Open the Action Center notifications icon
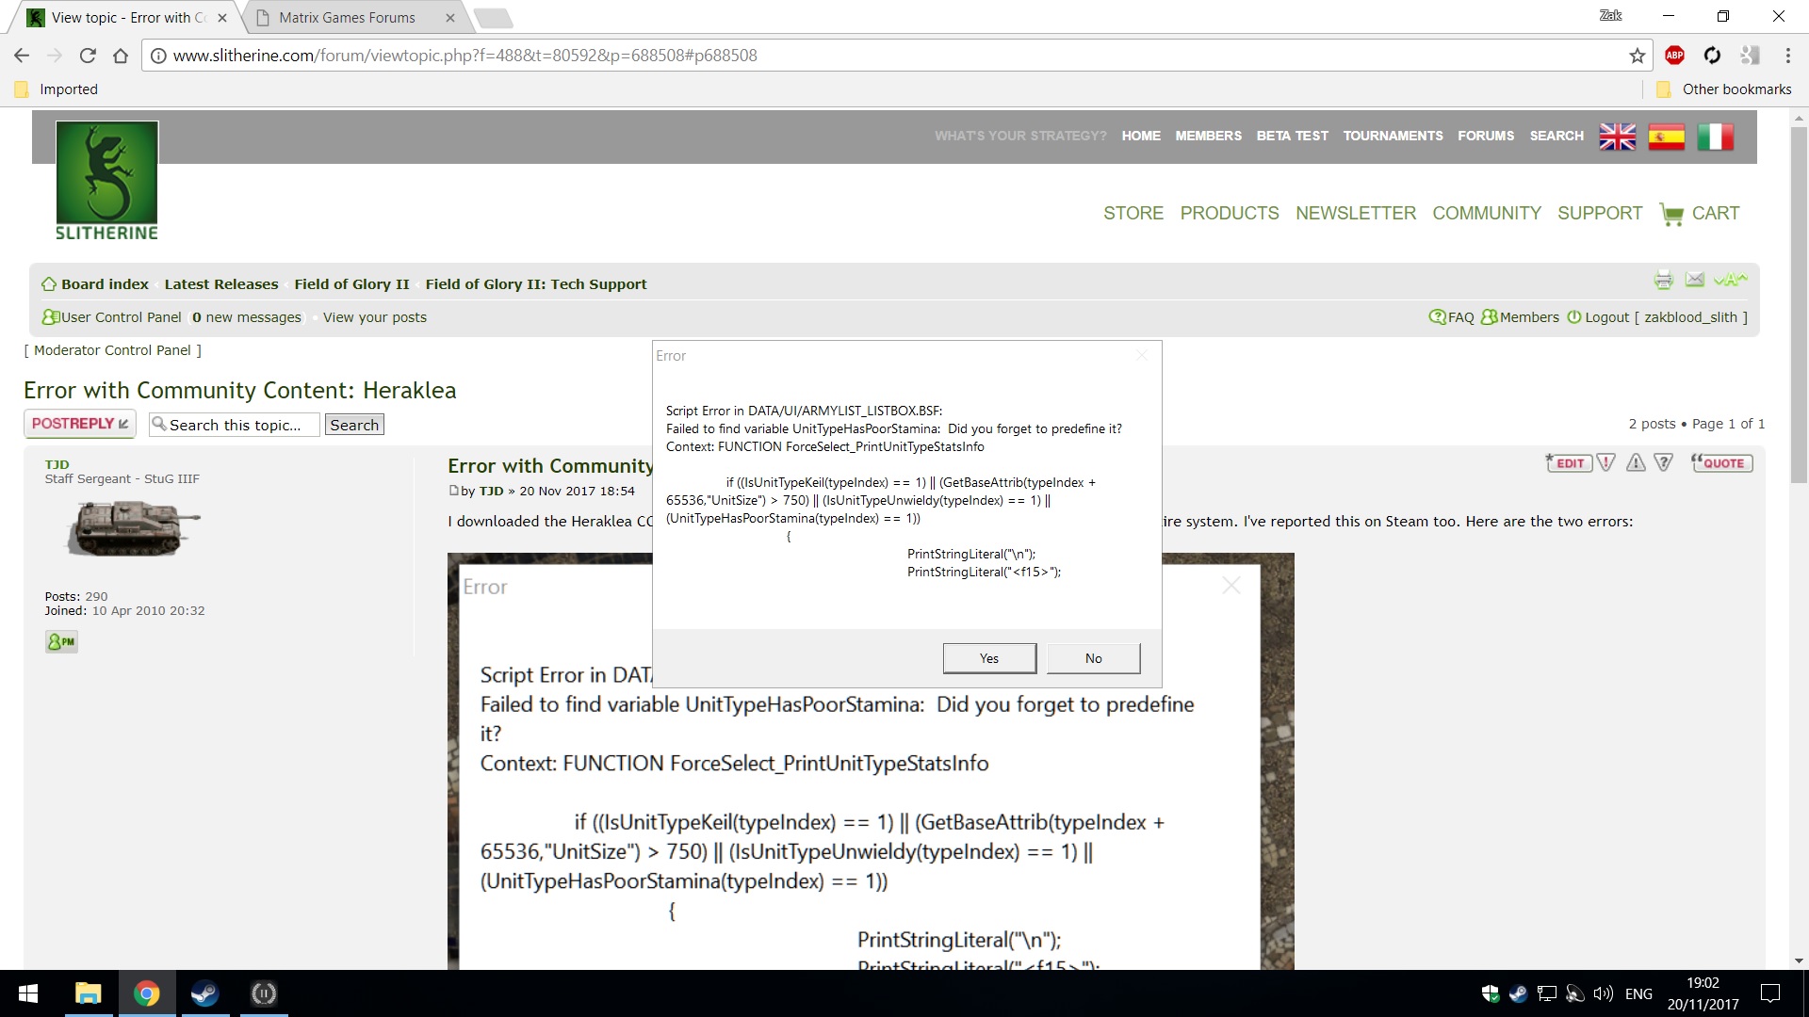 (x=1770, y=993)
